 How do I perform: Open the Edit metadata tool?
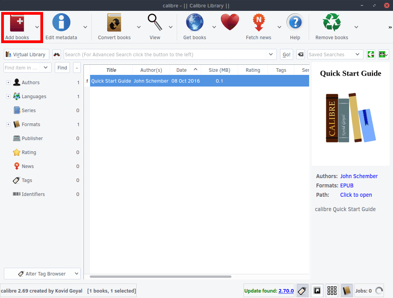(61, 22)
